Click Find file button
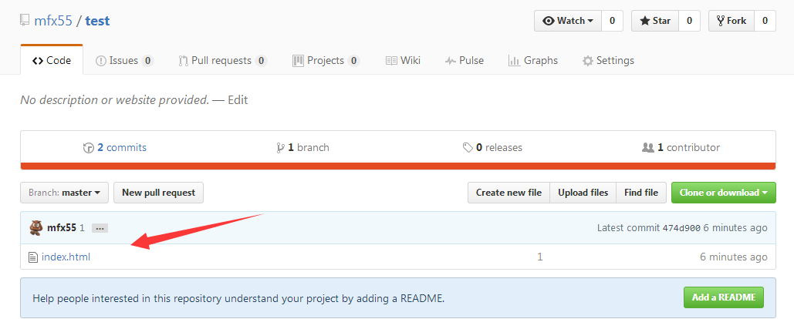The image size is (794, 319). point(641,193)
